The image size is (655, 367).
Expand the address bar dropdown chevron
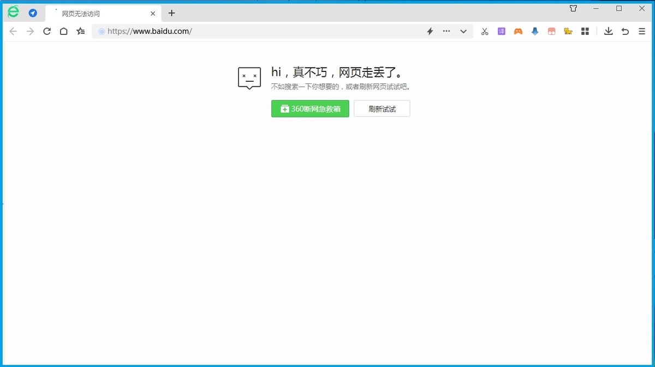pos(463,32)
